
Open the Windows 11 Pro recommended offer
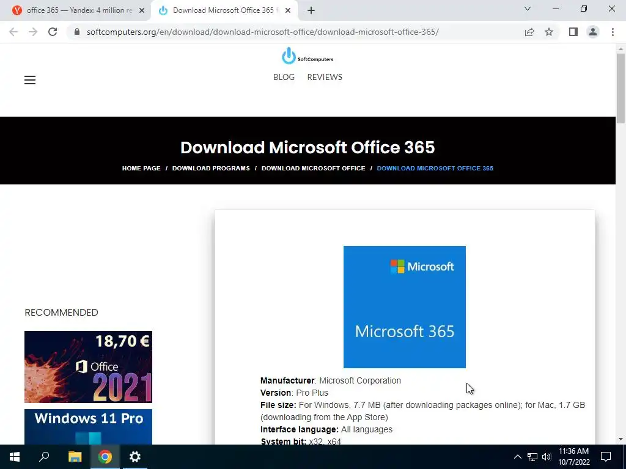[88, 427]
